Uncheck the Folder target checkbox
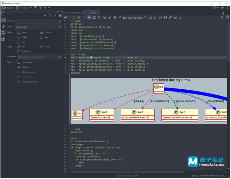Viewport: 231px width, 179px height. tap(42, 47)
